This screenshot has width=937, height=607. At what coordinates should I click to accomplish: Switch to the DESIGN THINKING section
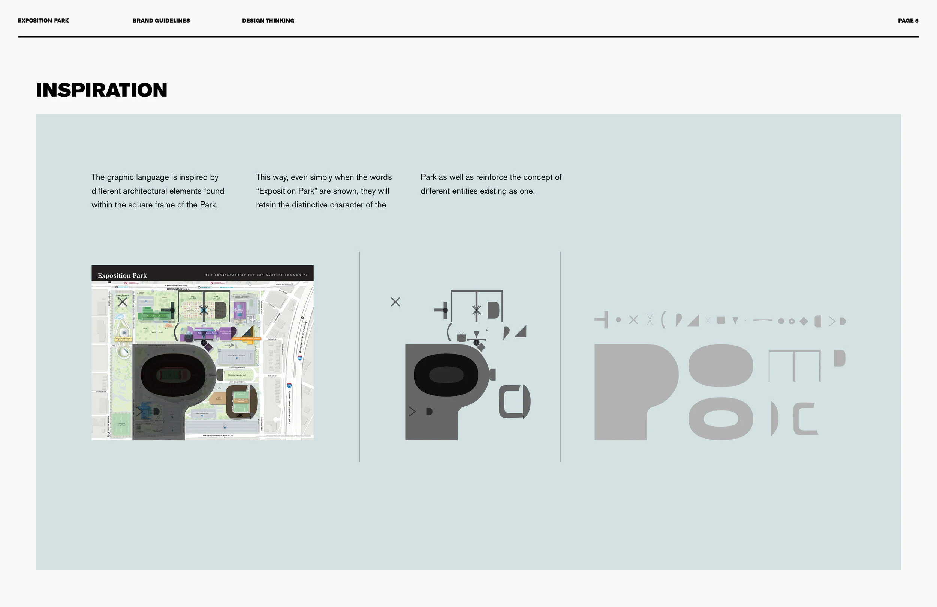click(268, 21)
